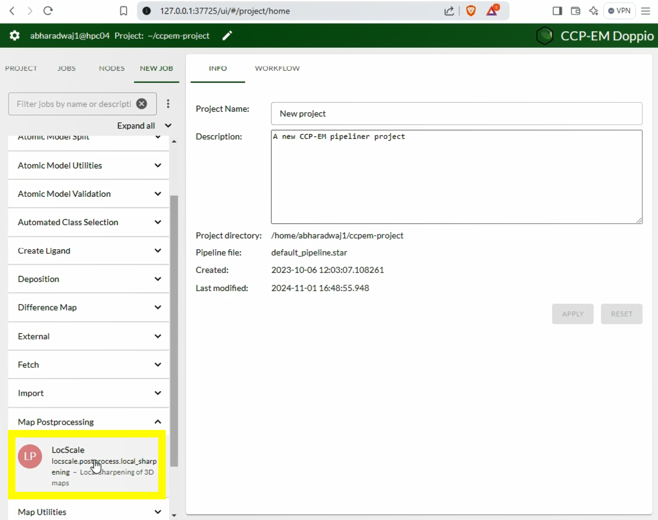
Task: Click into the Description text area
Action: coord(456,177)
